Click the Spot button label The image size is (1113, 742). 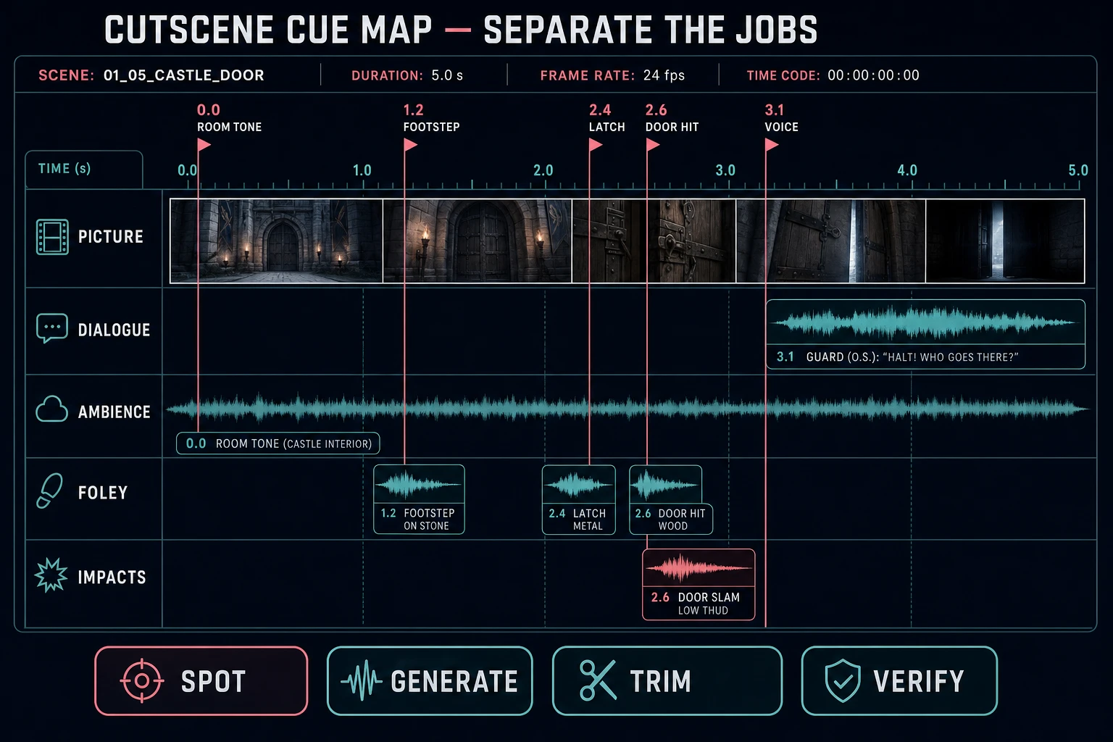coord(213,682)
